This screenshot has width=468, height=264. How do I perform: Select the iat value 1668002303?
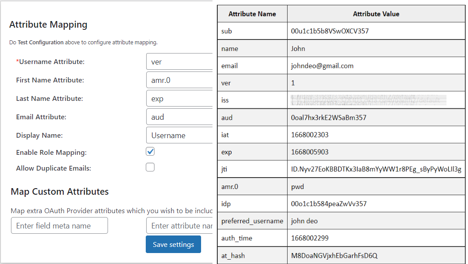pos(310,135)
